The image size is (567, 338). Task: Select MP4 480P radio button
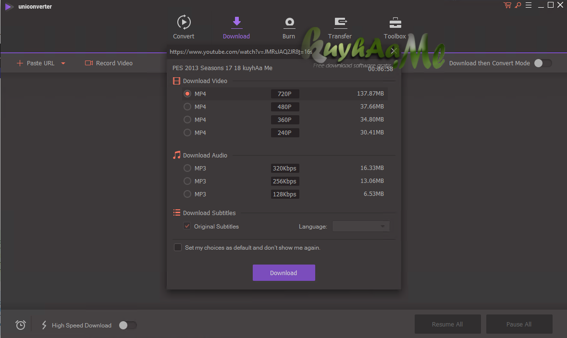pos(187,107)
